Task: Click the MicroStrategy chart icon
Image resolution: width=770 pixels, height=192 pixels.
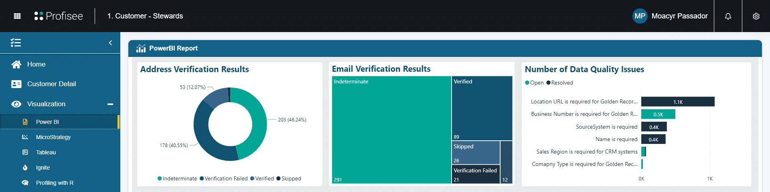Action: coord(25,137)
